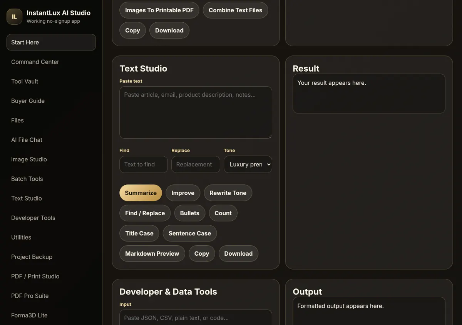Click Copy button below Images To Printable PDF

click(x=132, y=30)
